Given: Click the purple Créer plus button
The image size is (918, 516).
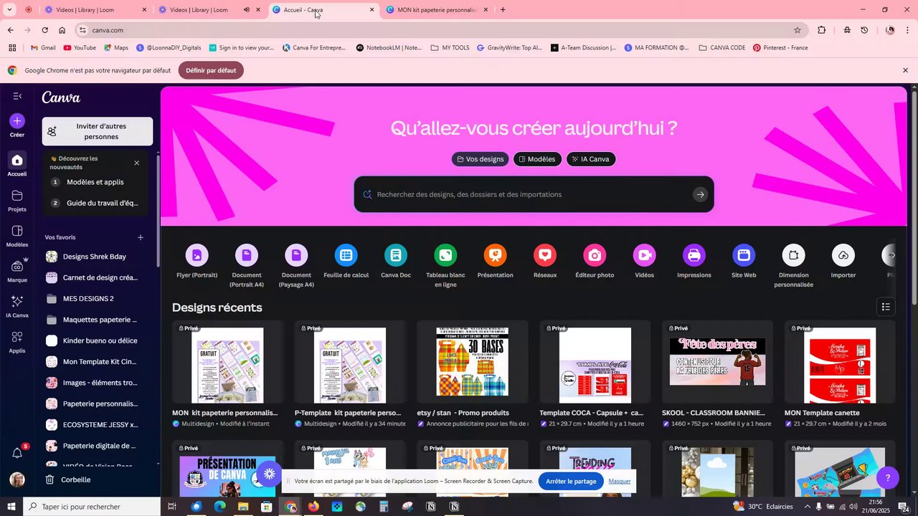Looking at the screenshot, I should click(x=17, y=121).
